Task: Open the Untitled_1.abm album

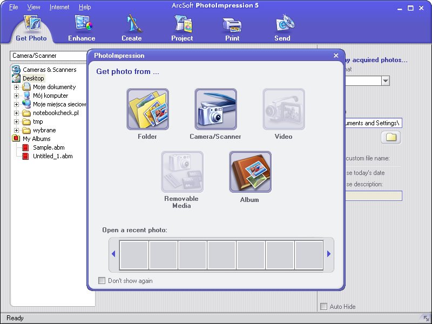Action: pos(52,156)
